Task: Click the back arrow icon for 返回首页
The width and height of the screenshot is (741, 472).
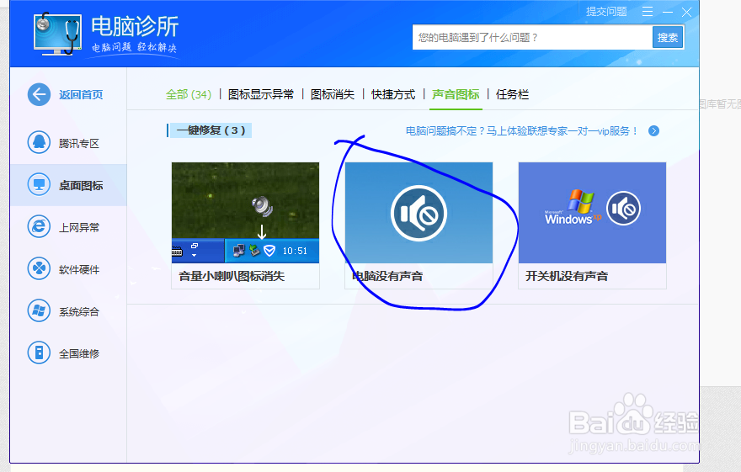Action: click(x=39, y=94)
